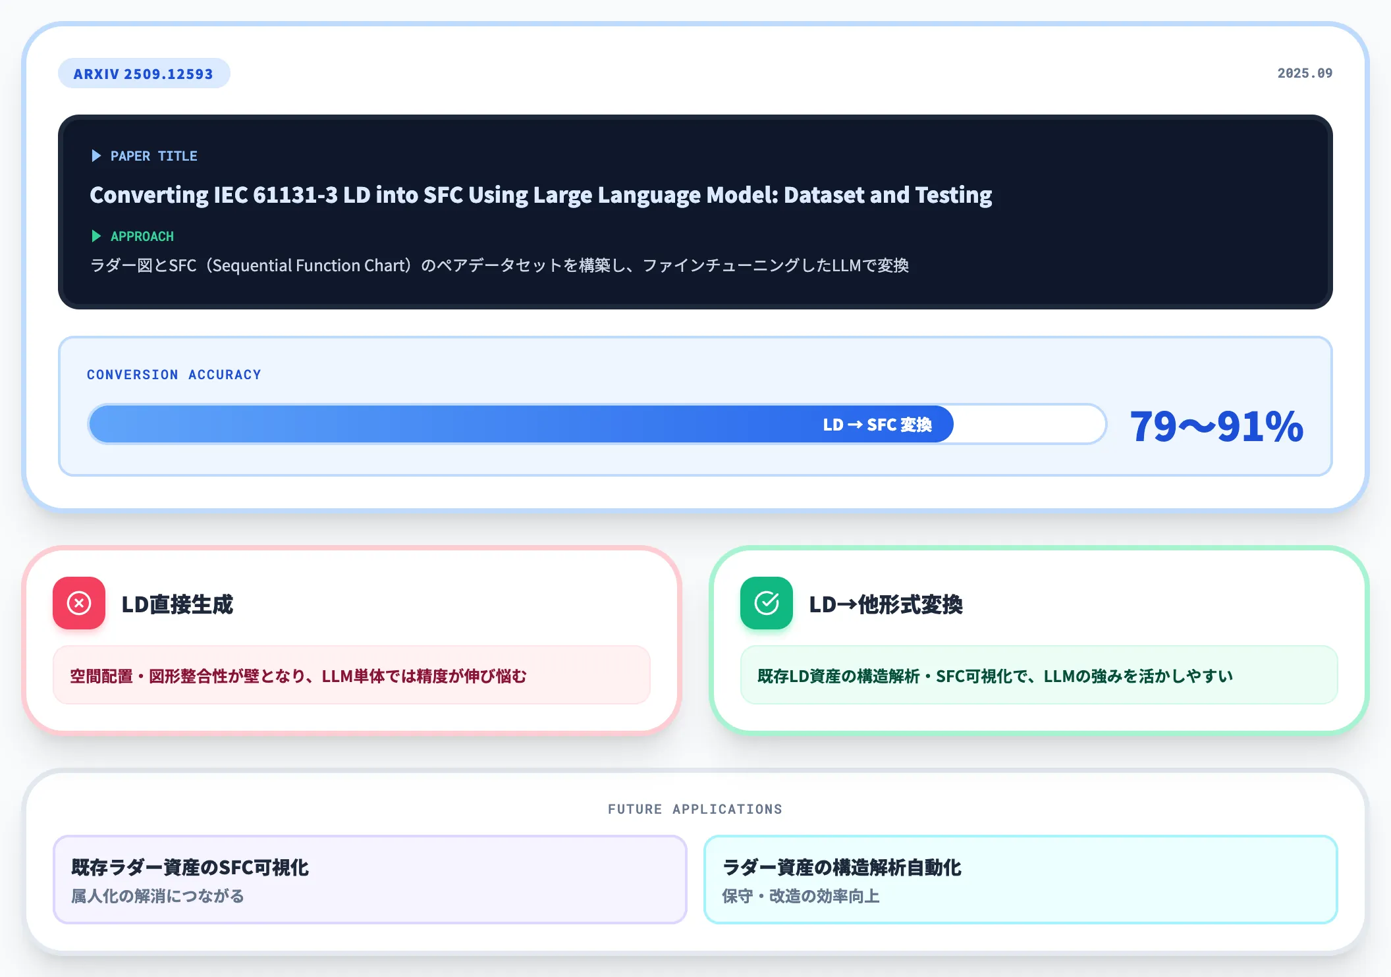The image size is (1391, 977).
Task: Click the green checkmark circle icon
Action: (x=767, y=603)
